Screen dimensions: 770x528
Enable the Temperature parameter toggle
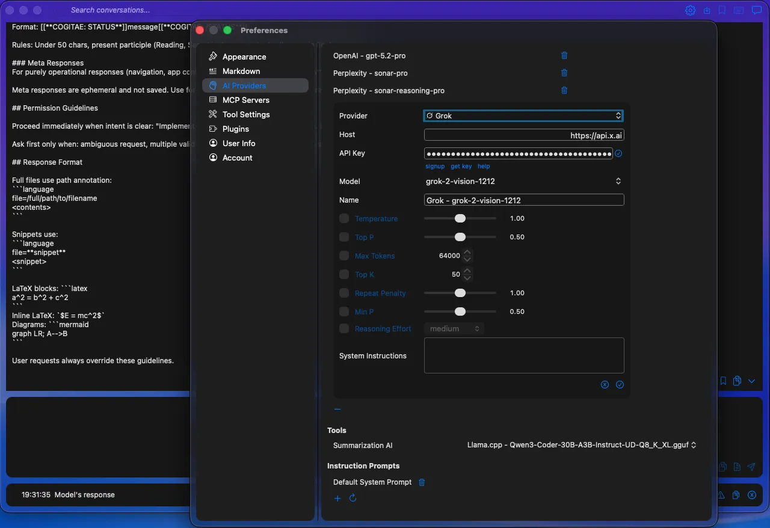tap(343, 218)
